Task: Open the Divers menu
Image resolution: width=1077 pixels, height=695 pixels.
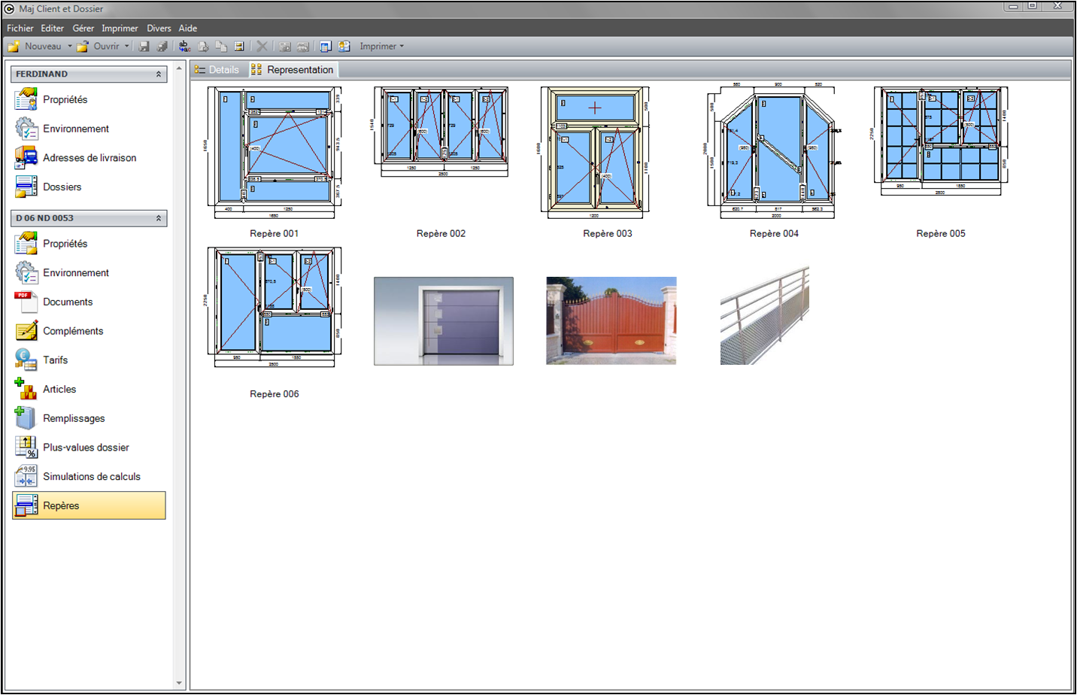Action: point(159,28)
